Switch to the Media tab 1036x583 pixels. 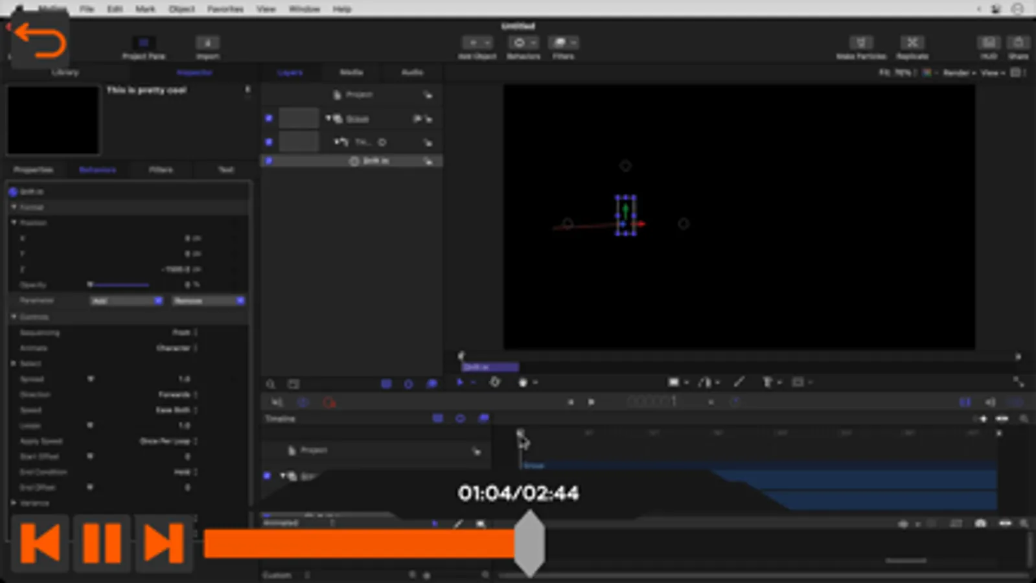351,73
